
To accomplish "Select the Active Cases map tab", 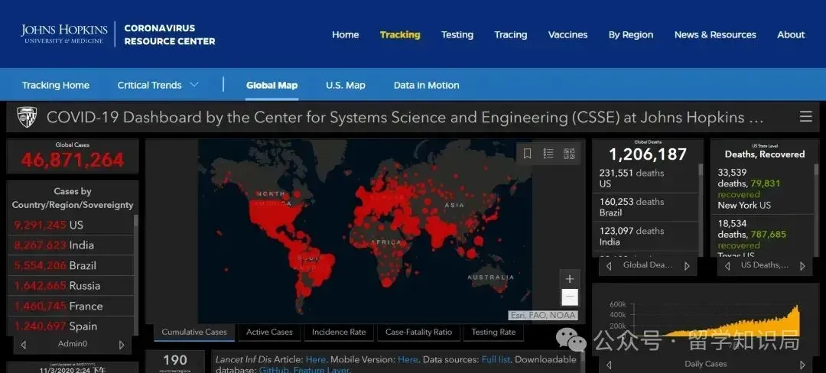I will [269, 332].
